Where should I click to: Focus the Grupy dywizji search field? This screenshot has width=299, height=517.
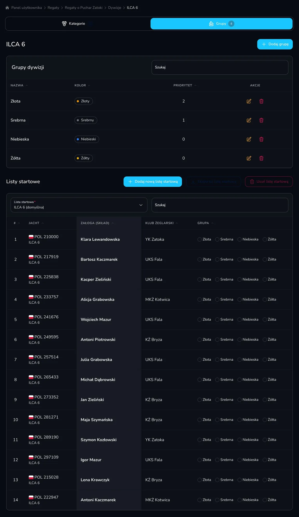(x=220, y=67)
